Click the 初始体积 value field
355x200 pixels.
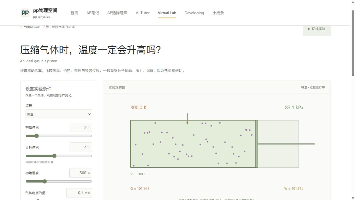point(81,128)
